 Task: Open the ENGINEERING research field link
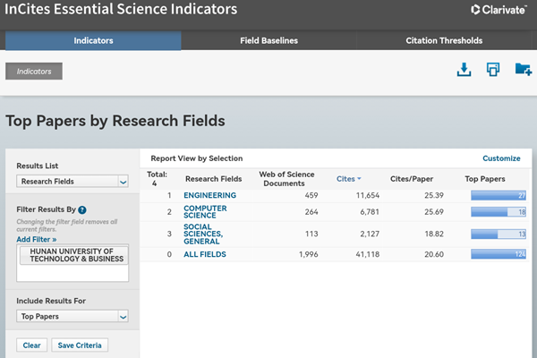(210, 195)
